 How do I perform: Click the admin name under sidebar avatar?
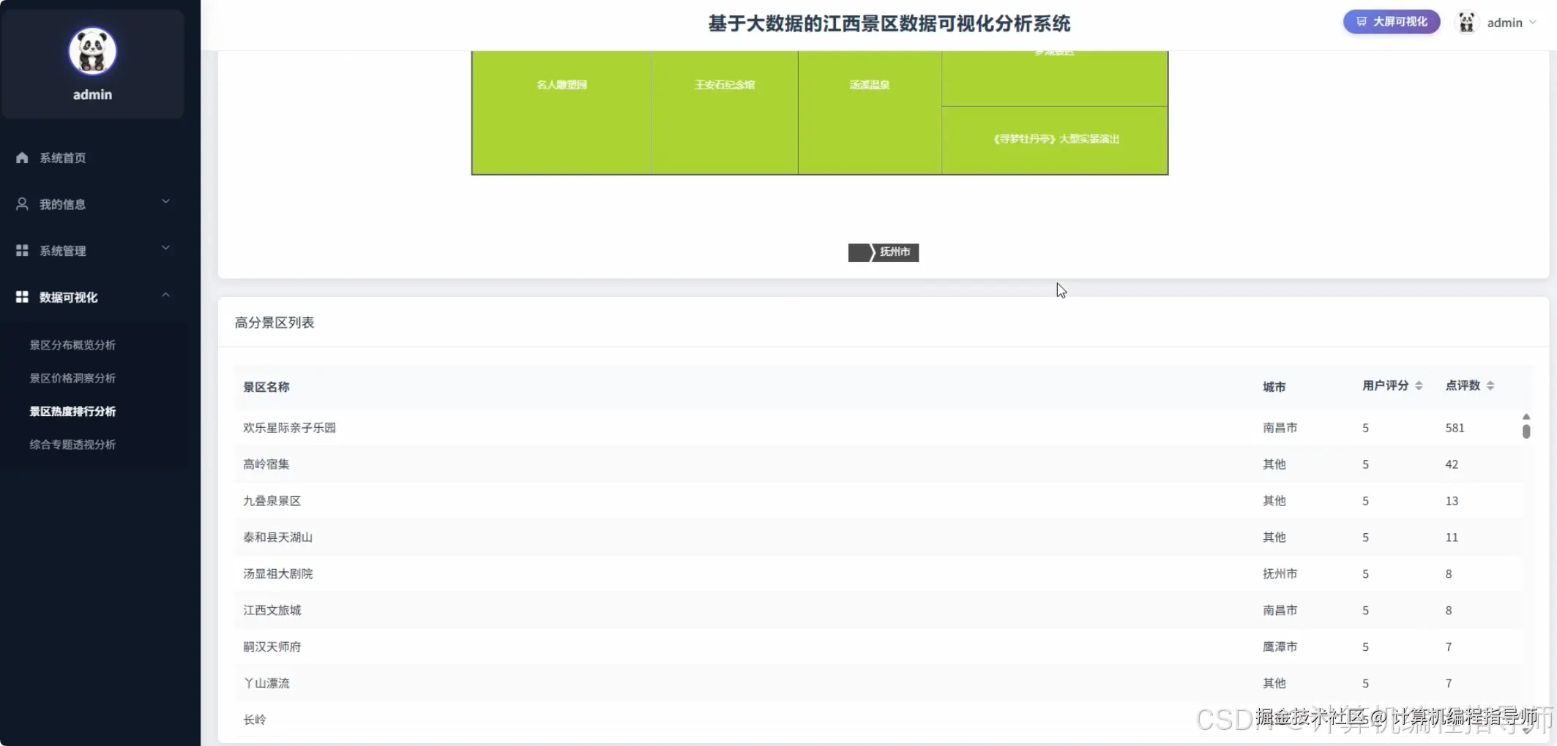pyautogui.click(x=92, y=94)
